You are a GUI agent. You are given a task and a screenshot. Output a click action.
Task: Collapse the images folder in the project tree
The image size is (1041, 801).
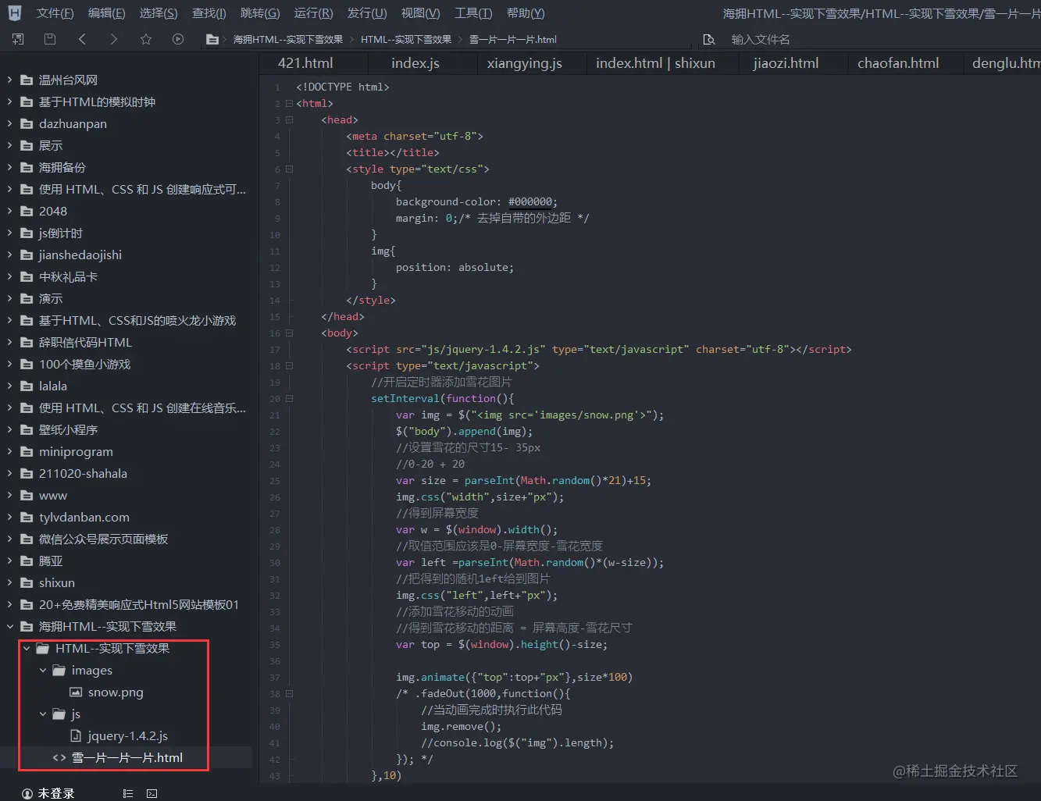(x=43, y=670)
